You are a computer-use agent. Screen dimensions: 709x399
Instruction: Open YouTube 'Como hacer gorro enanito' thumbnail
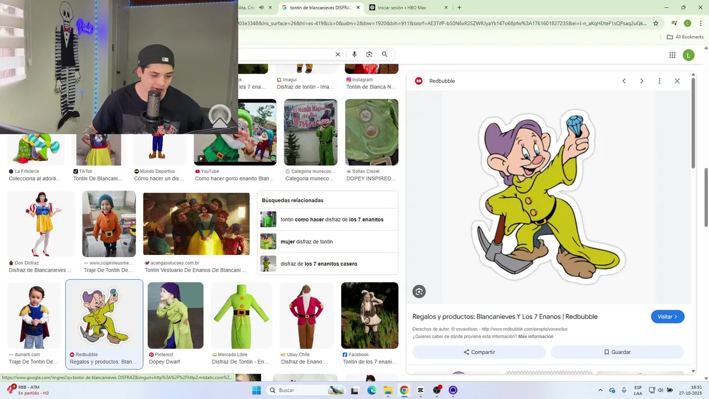235,133
